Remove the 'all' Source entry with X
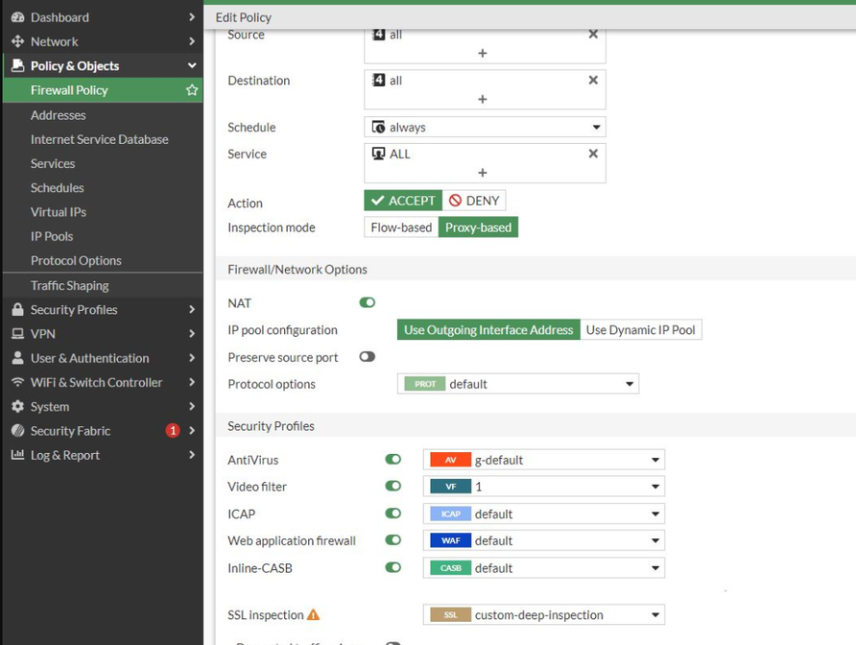The image size is (856, 645). pyautogui.click(x=593, y=35)
